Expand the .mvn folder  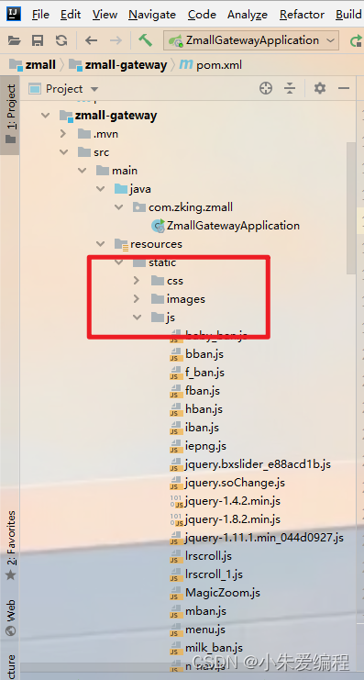63,134
